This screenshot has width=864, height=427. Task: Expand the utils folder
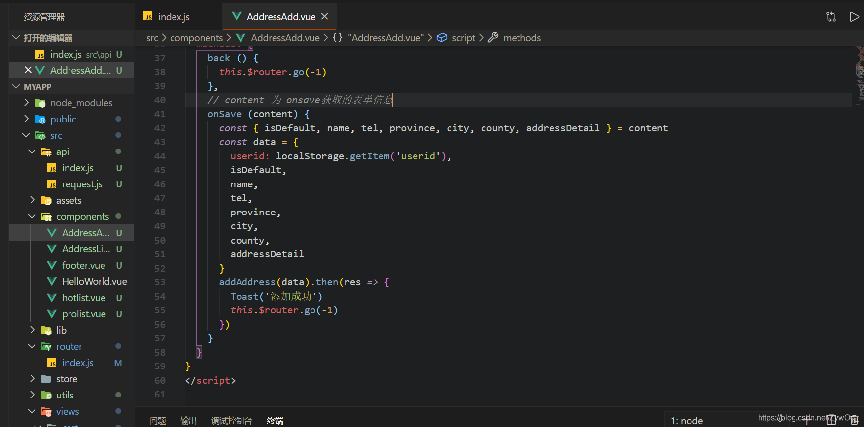pos(33,395)
